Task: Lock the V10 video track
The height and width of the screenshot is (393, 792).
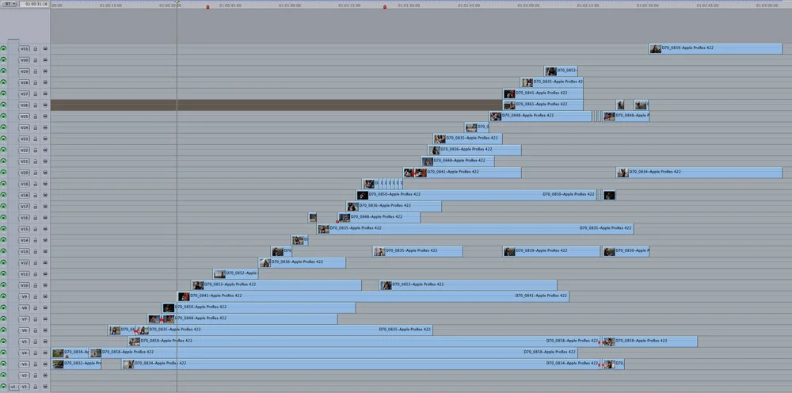Action: click(x=36, y=285)
